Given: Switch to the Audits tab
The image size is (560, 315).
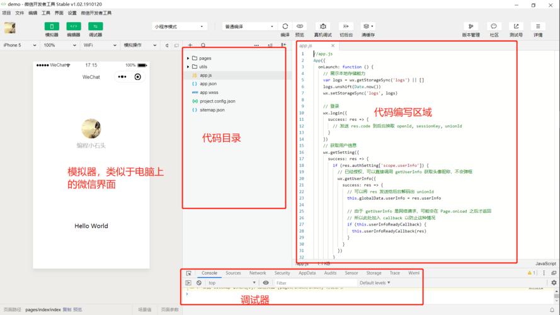Looking at the screenshot, I should 330,273.
